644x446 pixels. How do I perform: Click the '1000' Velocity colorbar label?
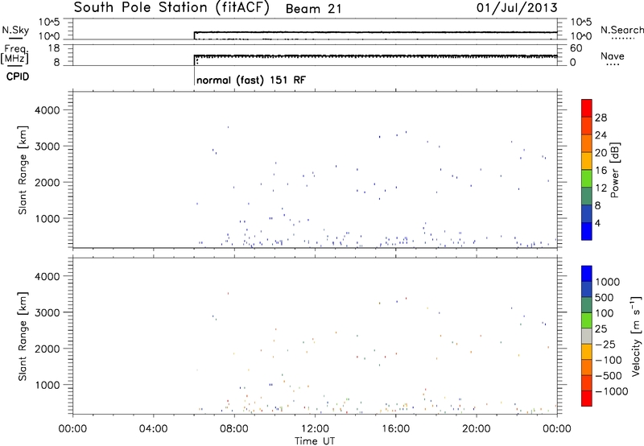coord(607,282)
